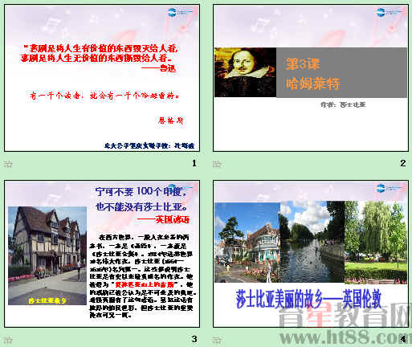Click the town street photo on slide 4
This screenshot has width=412, height=347.
click(x=247, y=243)
